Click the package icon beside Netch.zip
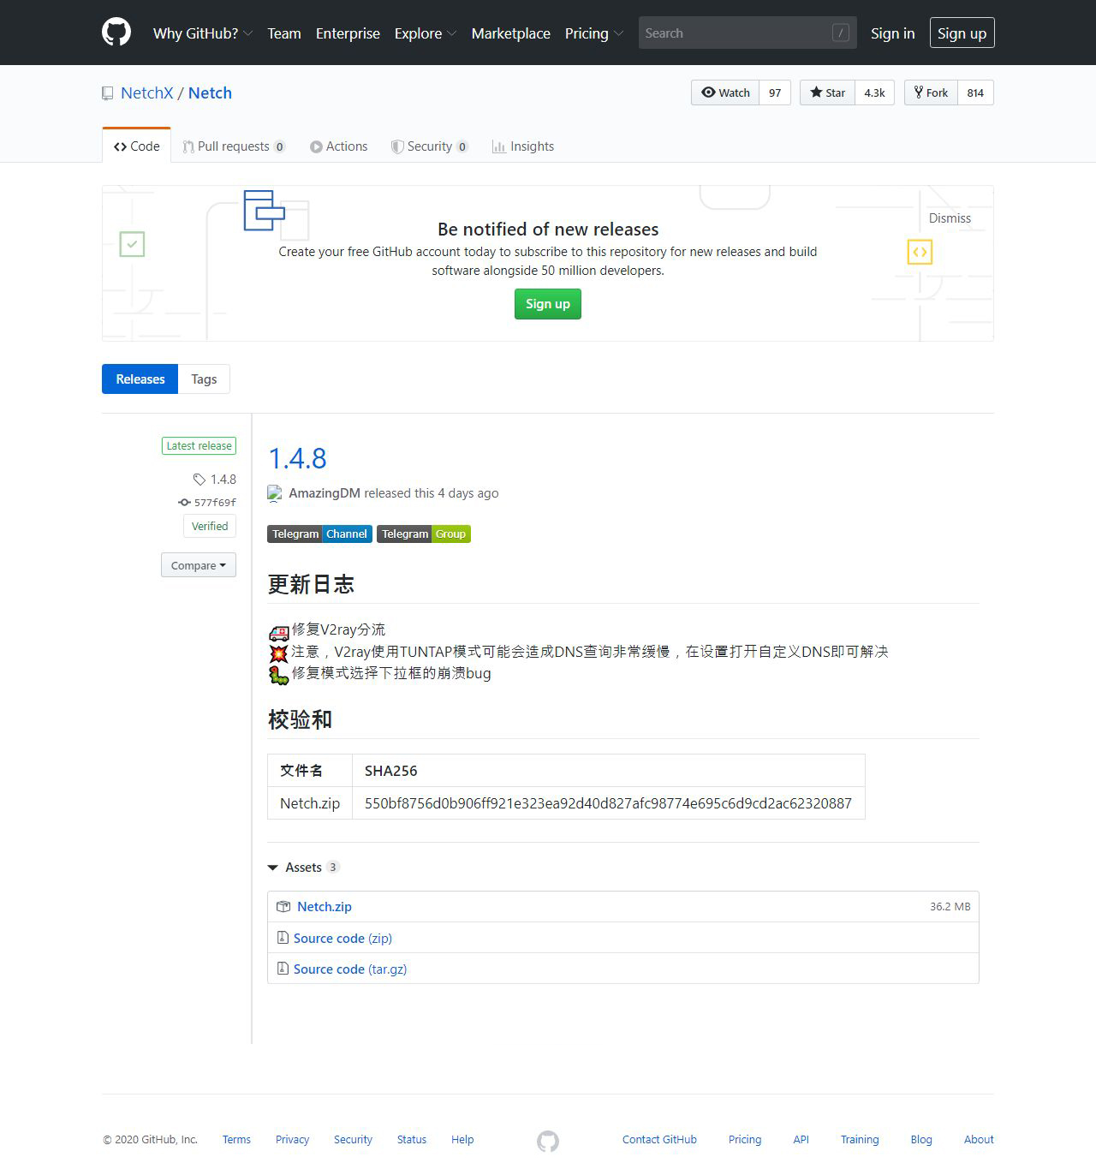The height and width of the screenshot is (1169, 1096). pos(283,906)
